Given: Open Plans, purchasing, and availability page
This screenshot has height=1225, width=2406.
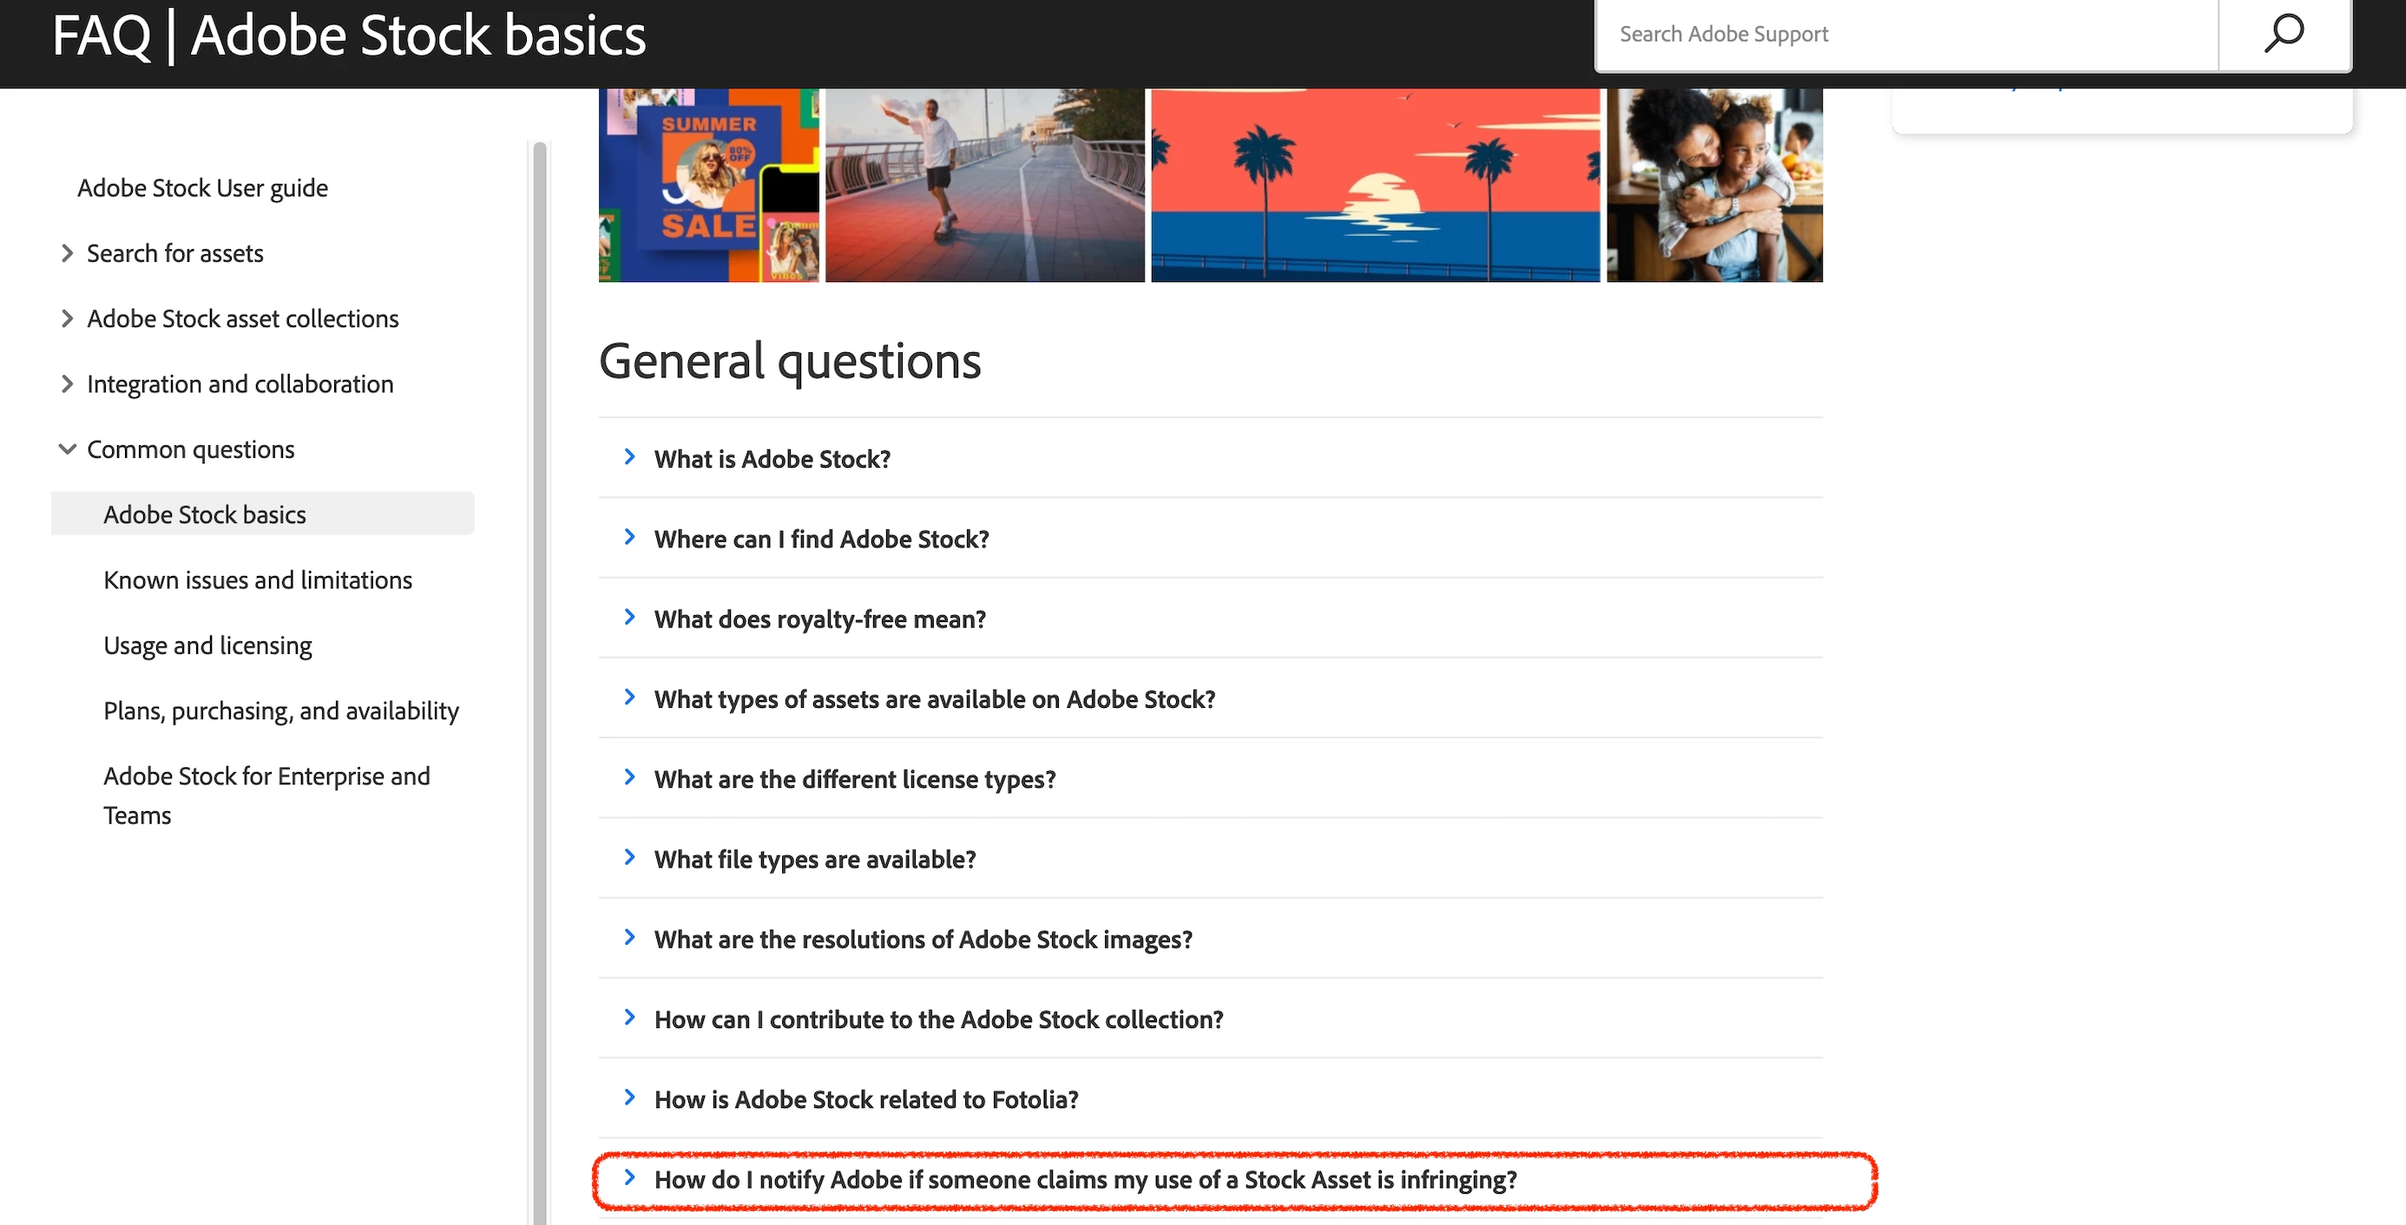Looking at the screenshot, I should tap(280, 711).
